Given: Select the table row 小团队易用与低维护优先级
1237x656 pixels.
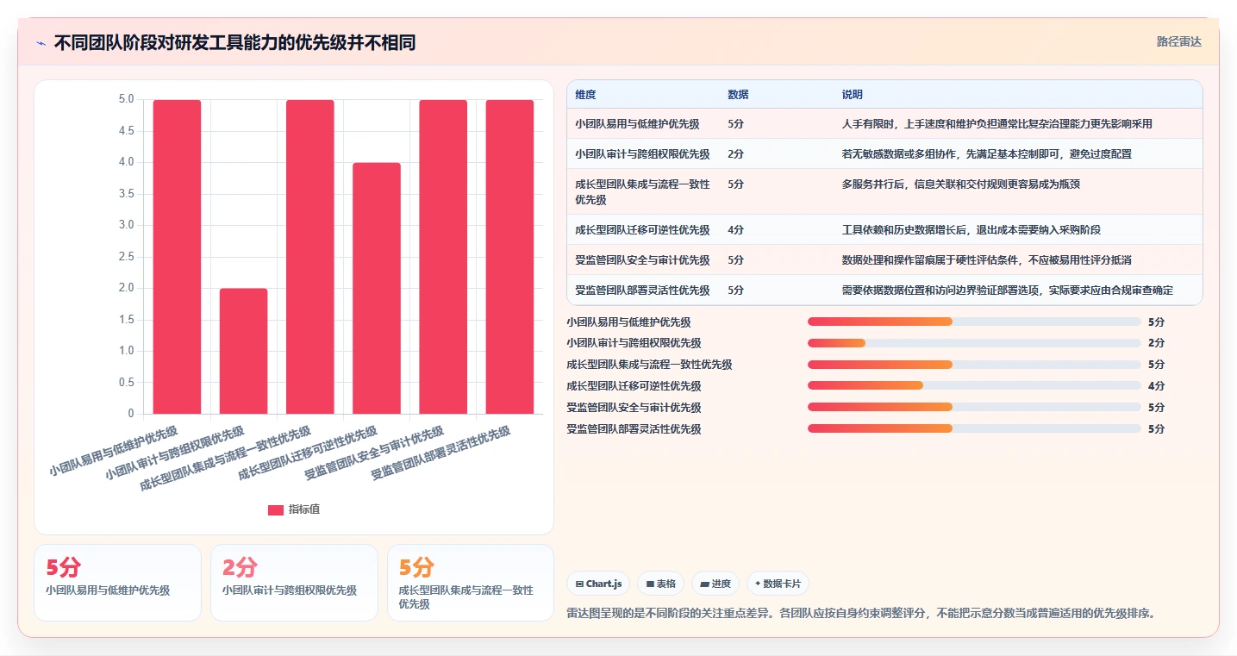Looking at the screenshot, I should 884,124.
